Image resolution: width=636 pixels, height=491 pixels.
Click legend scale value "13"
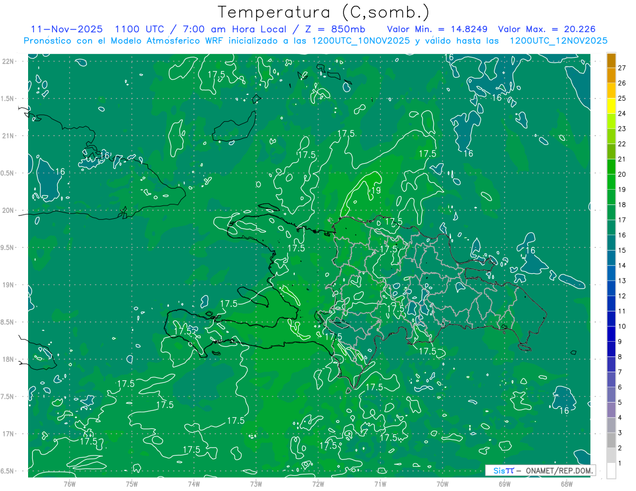(x=622, y=281)
